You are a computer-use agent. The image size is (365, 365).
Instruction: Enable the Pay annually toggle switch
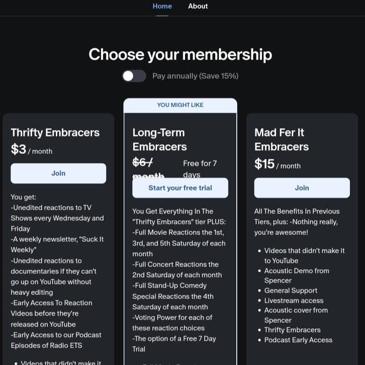(x=134, y=76)
